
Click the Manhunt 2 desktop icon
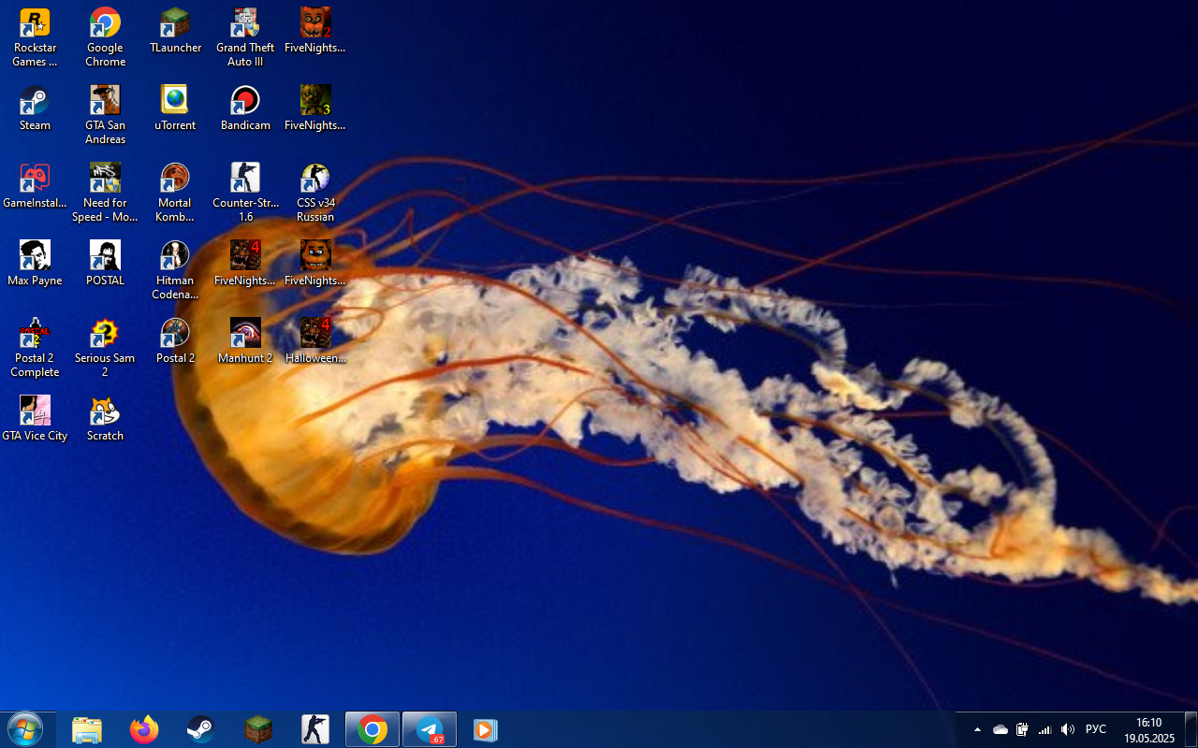(245, 334)
